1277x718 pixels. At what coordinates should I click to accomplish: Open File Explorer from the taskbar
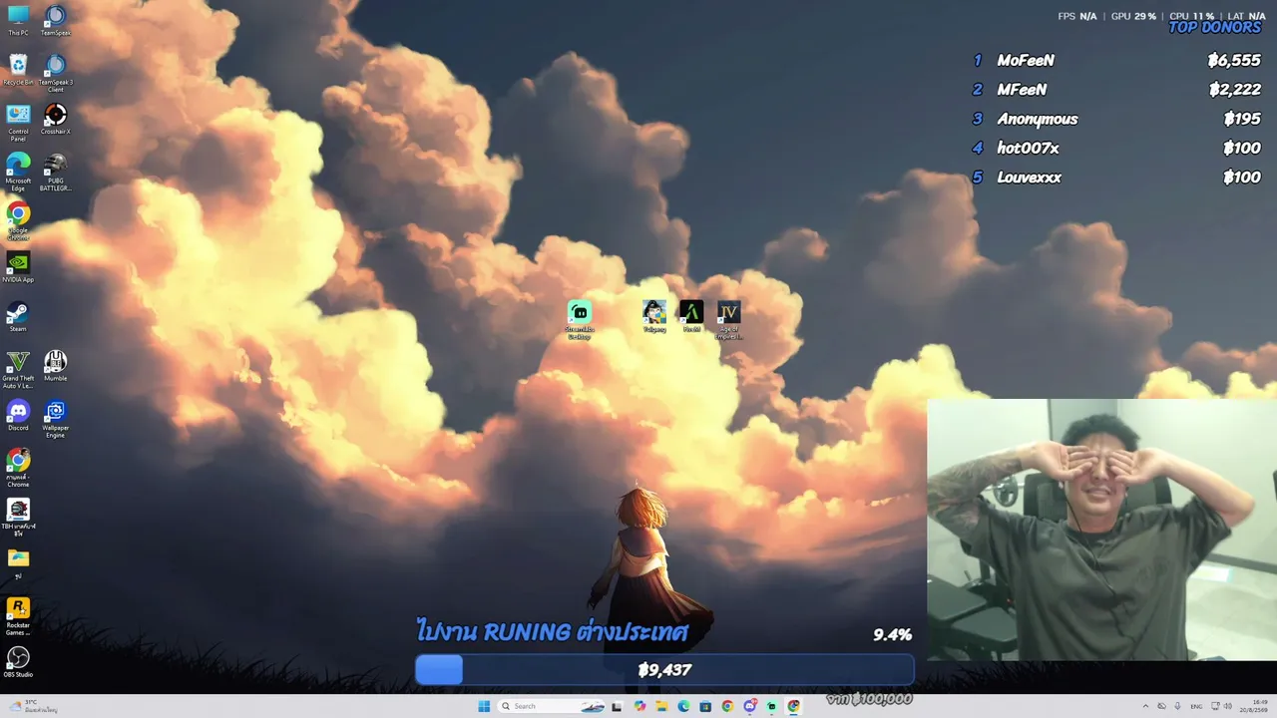tap(661, 706)
